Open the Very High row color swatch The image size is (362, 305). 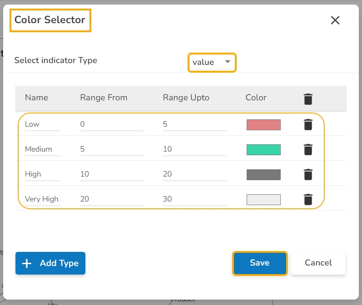[263, 200]
